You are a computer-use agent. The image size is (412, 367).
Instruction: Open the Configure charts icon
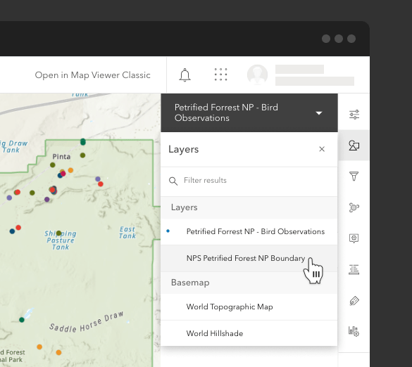click(354, 331)
